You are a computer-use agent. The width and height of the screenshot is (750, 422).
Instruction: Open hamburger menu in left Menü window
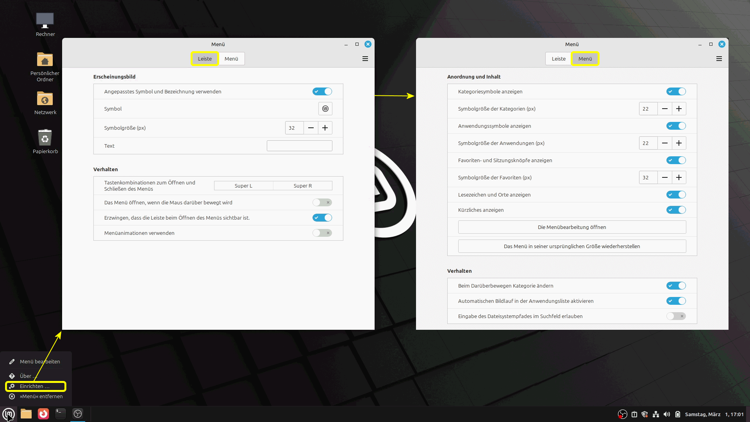(365, 59)
